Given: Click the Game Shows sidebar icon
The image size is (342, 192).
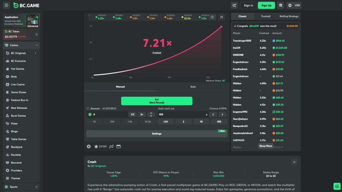Looking at the screenshot, I should coord(7,92).
